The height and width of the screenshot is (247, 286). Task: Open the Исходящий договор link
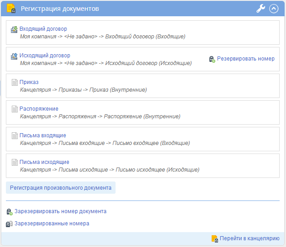click(45, 56)
